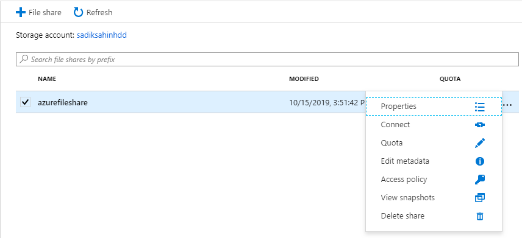Click the File share button label
This screenshot has height=238, width=522.
tap(45, 13)
